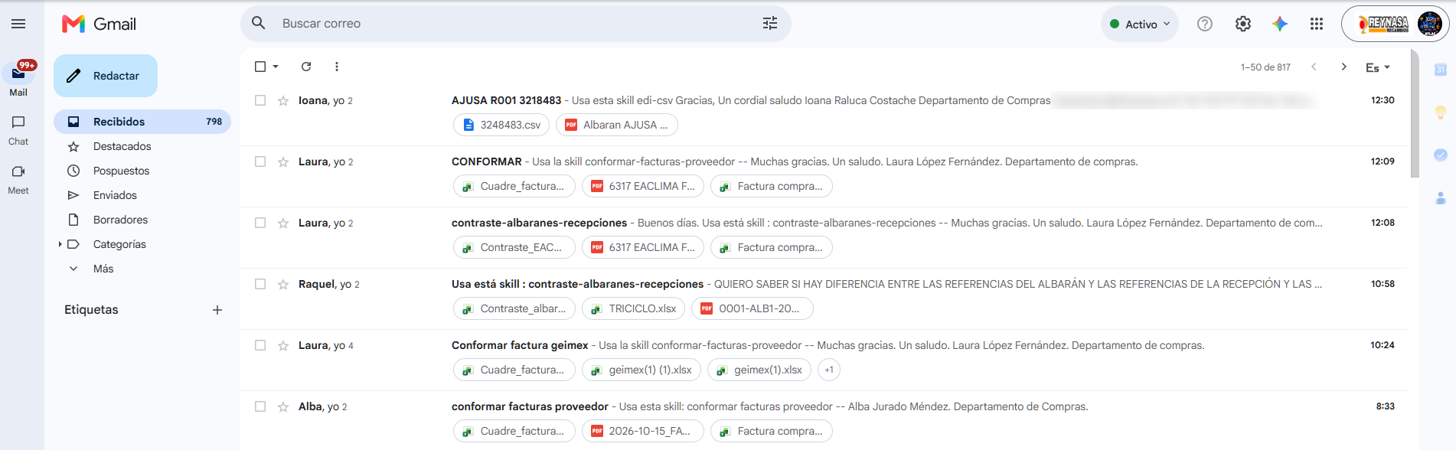
Task: Open Contacts side panel icon
Action: click(x=1441, y=198)
